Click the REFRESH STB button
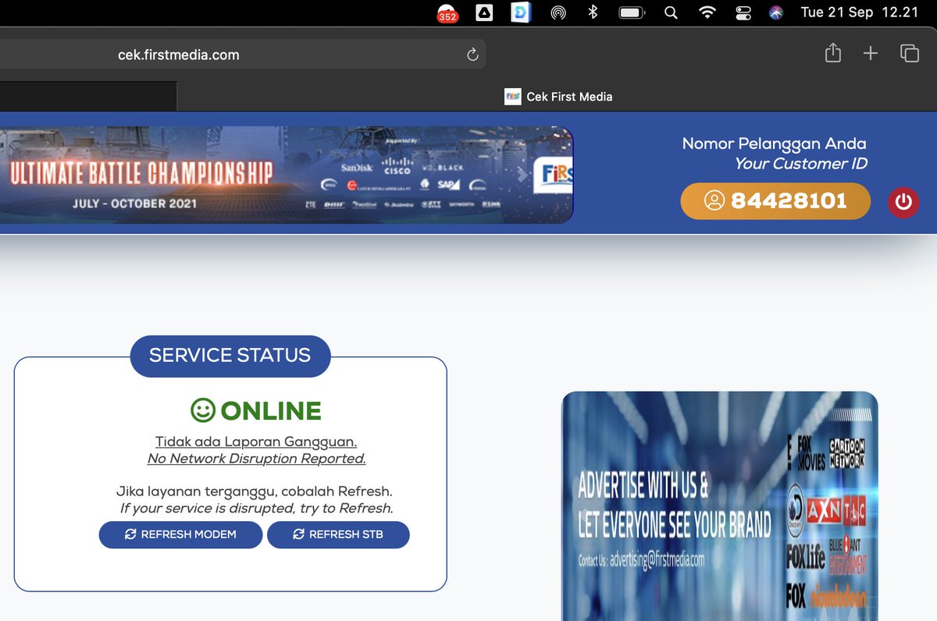The width and height of the screenshot is (937, 621). pos(338,534)
